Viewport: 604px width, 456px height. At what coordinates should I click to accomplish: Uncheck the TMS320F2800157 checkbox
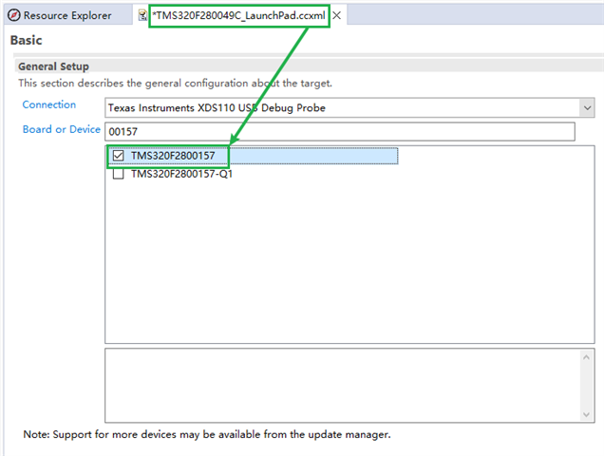(118, 156)
